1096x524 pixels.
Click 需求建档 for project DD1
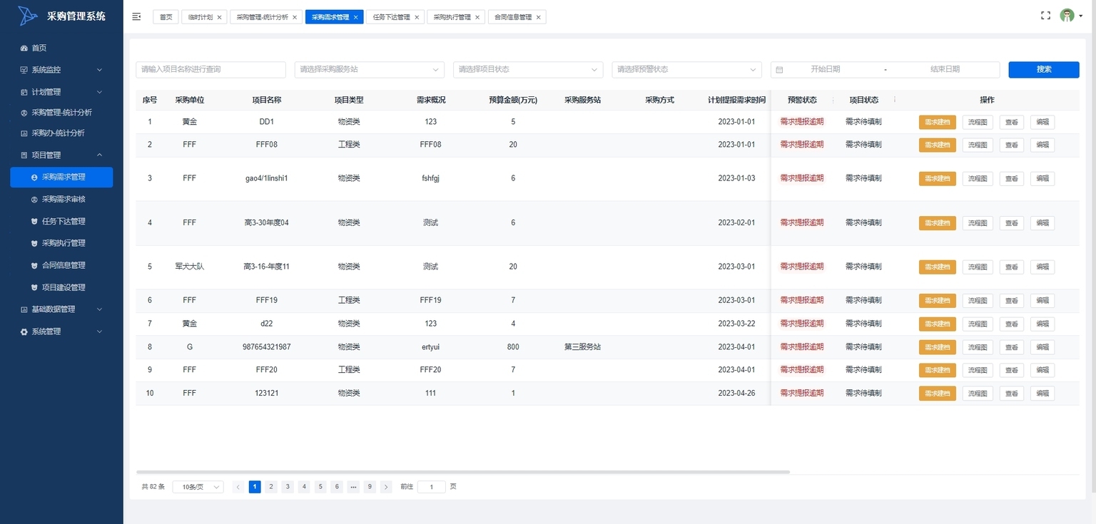point(937,122)
